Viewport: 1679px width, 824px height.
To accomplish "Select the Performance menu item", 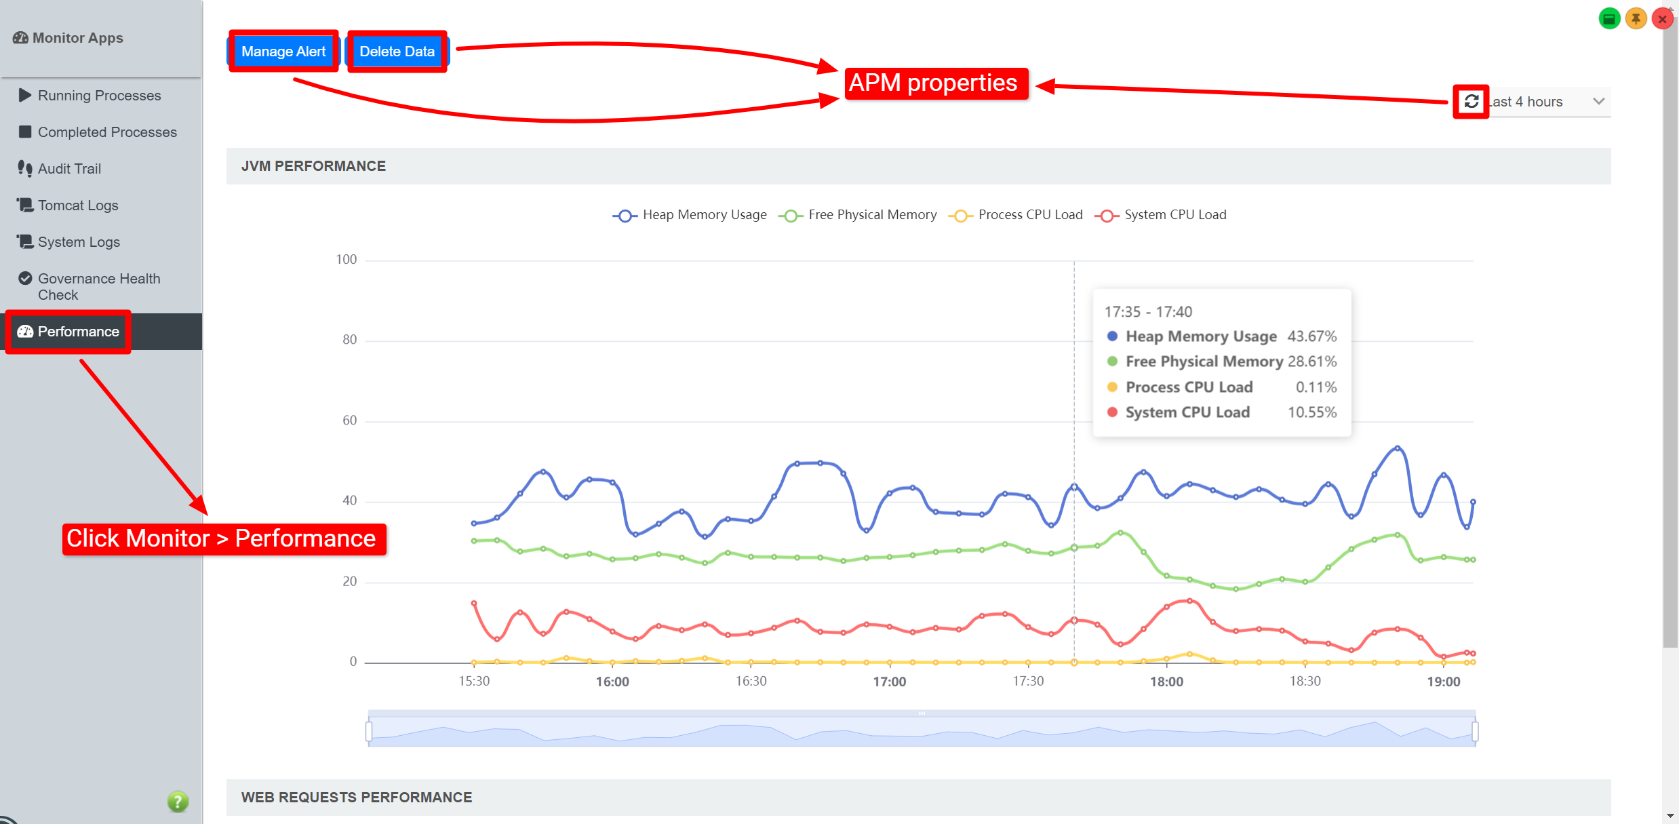I will (78, 332).
